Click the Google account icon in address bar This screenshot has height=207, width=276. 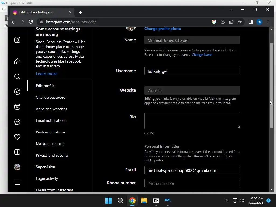tap(214, 22)
